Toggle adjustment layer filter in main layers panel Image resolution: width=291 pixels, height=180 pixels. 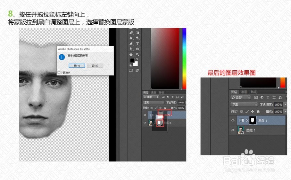pyautogui.click(x=168, y=97)
